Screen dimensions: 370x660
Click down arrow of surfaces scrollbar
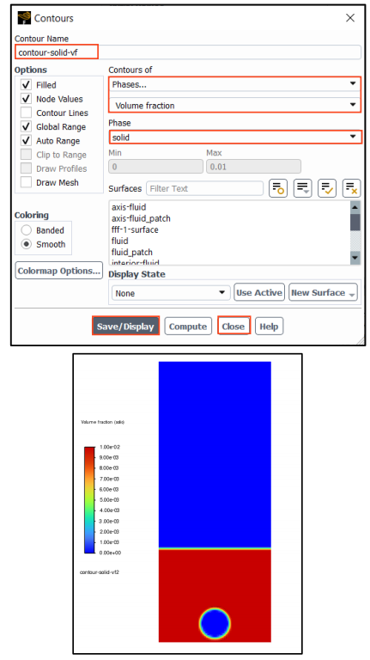pos(355,258)
